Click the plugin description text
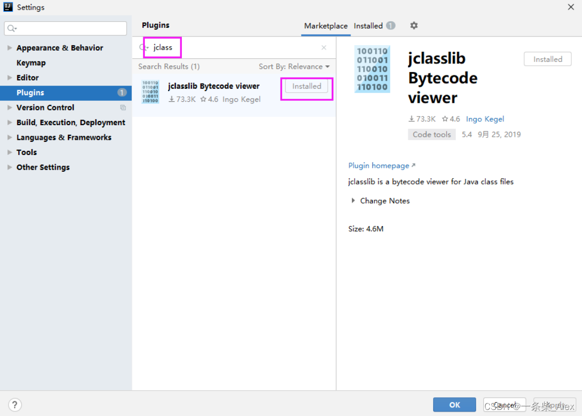 tap(431, 181)
